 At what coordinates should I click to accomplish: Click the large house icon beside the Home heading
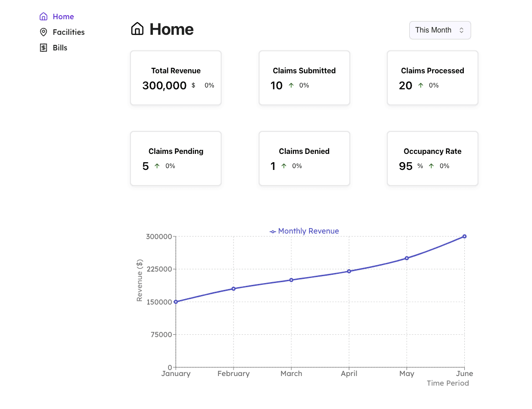pos(137,29)
